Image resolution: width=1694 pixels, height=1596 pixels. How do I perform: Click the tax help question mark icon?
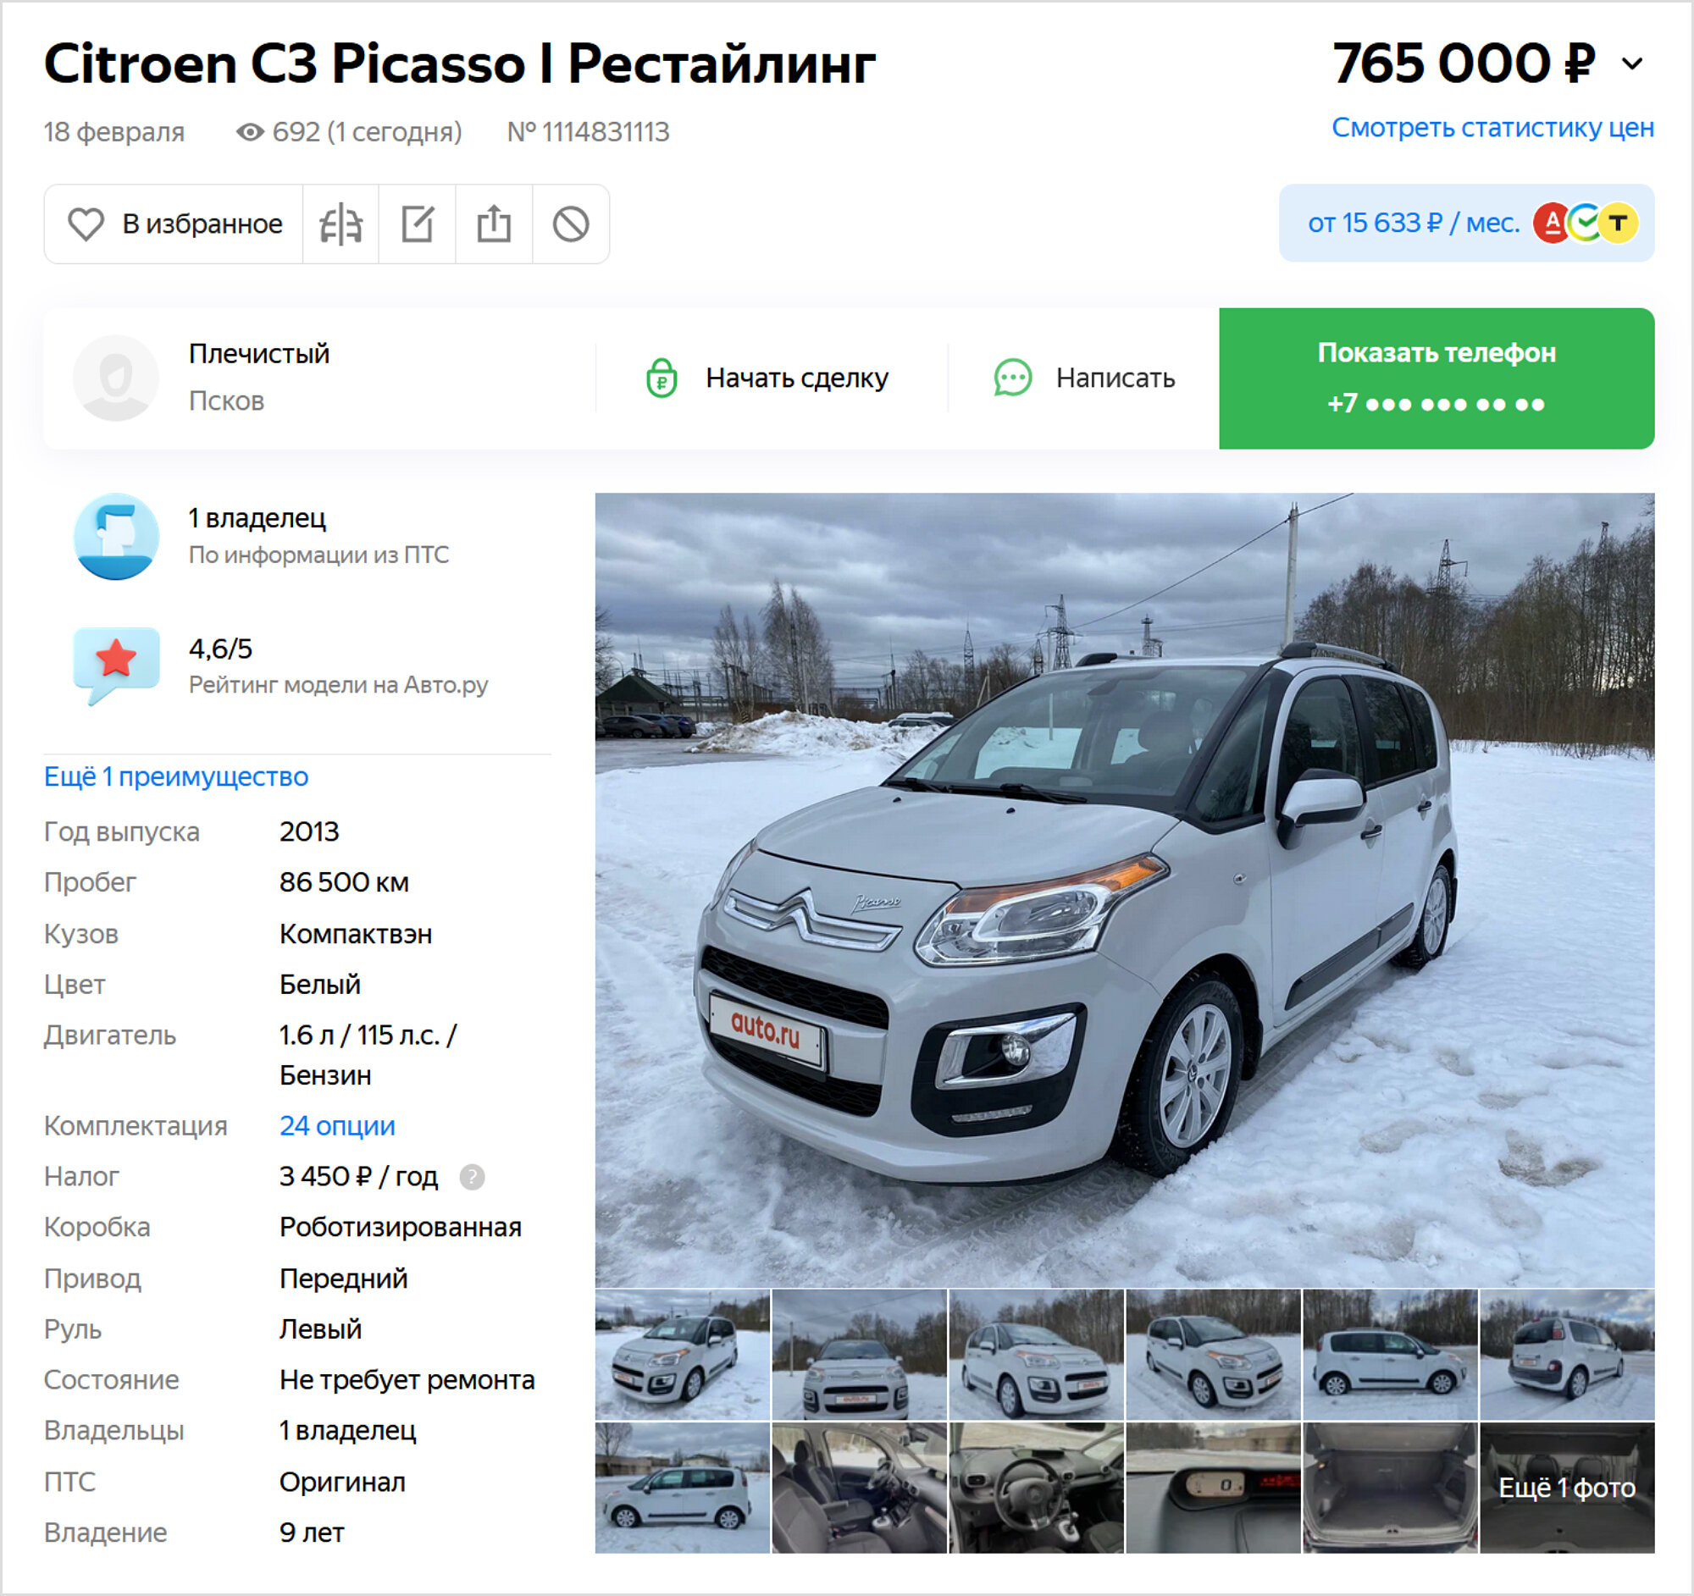point(472,1177)
